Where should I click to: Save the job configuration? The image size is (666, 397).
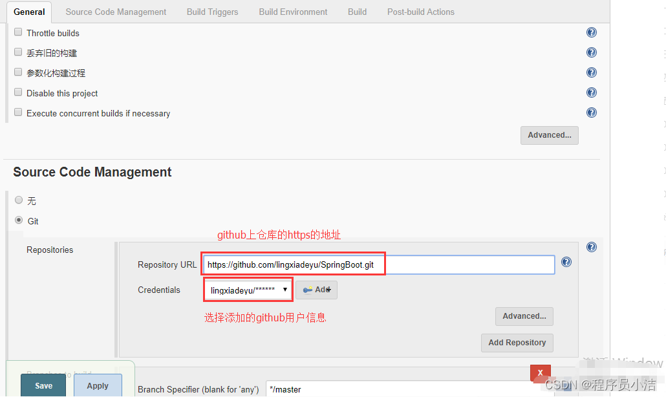[x=43, y=385]
